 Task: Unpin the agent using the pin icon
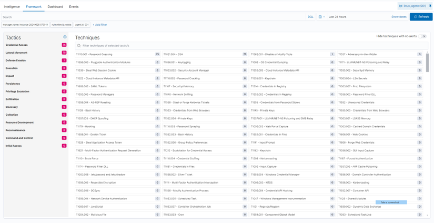pos(430,6)
